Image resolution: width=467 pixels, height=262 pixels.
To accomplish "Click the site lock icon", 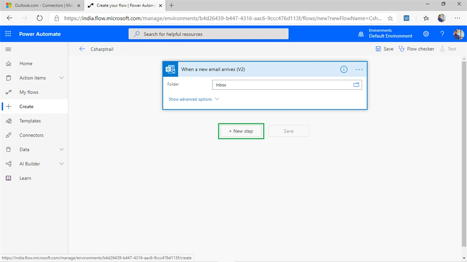I will (57, 18).
